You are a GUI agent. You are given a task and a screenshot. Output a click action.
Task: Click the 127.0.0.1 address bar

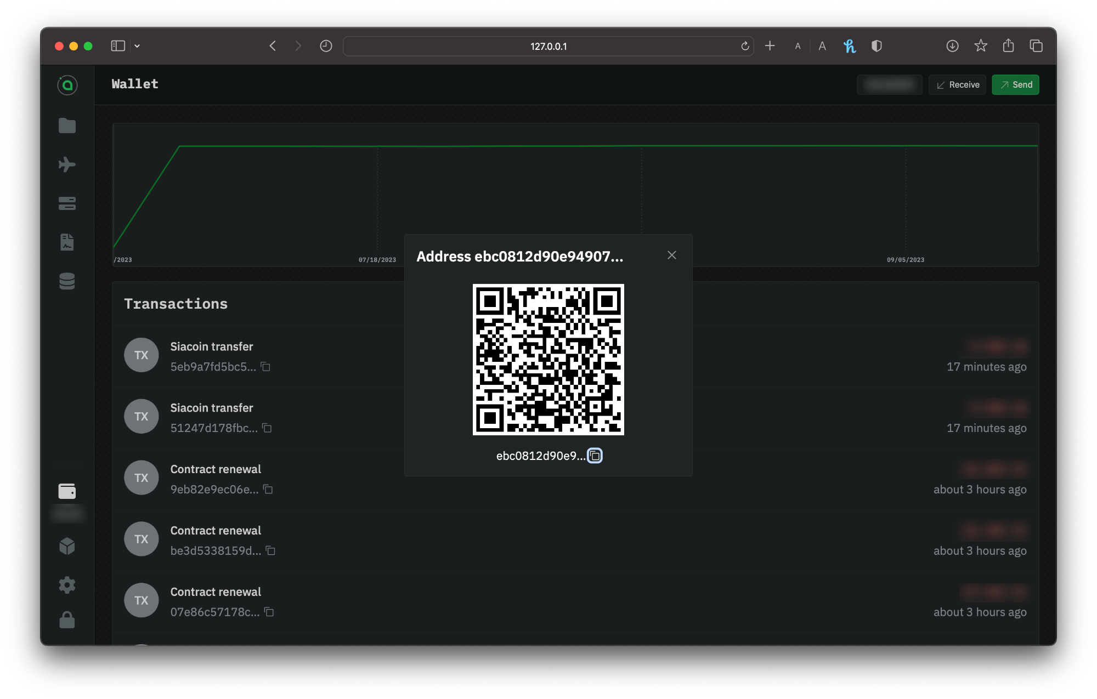coord(547,47)
